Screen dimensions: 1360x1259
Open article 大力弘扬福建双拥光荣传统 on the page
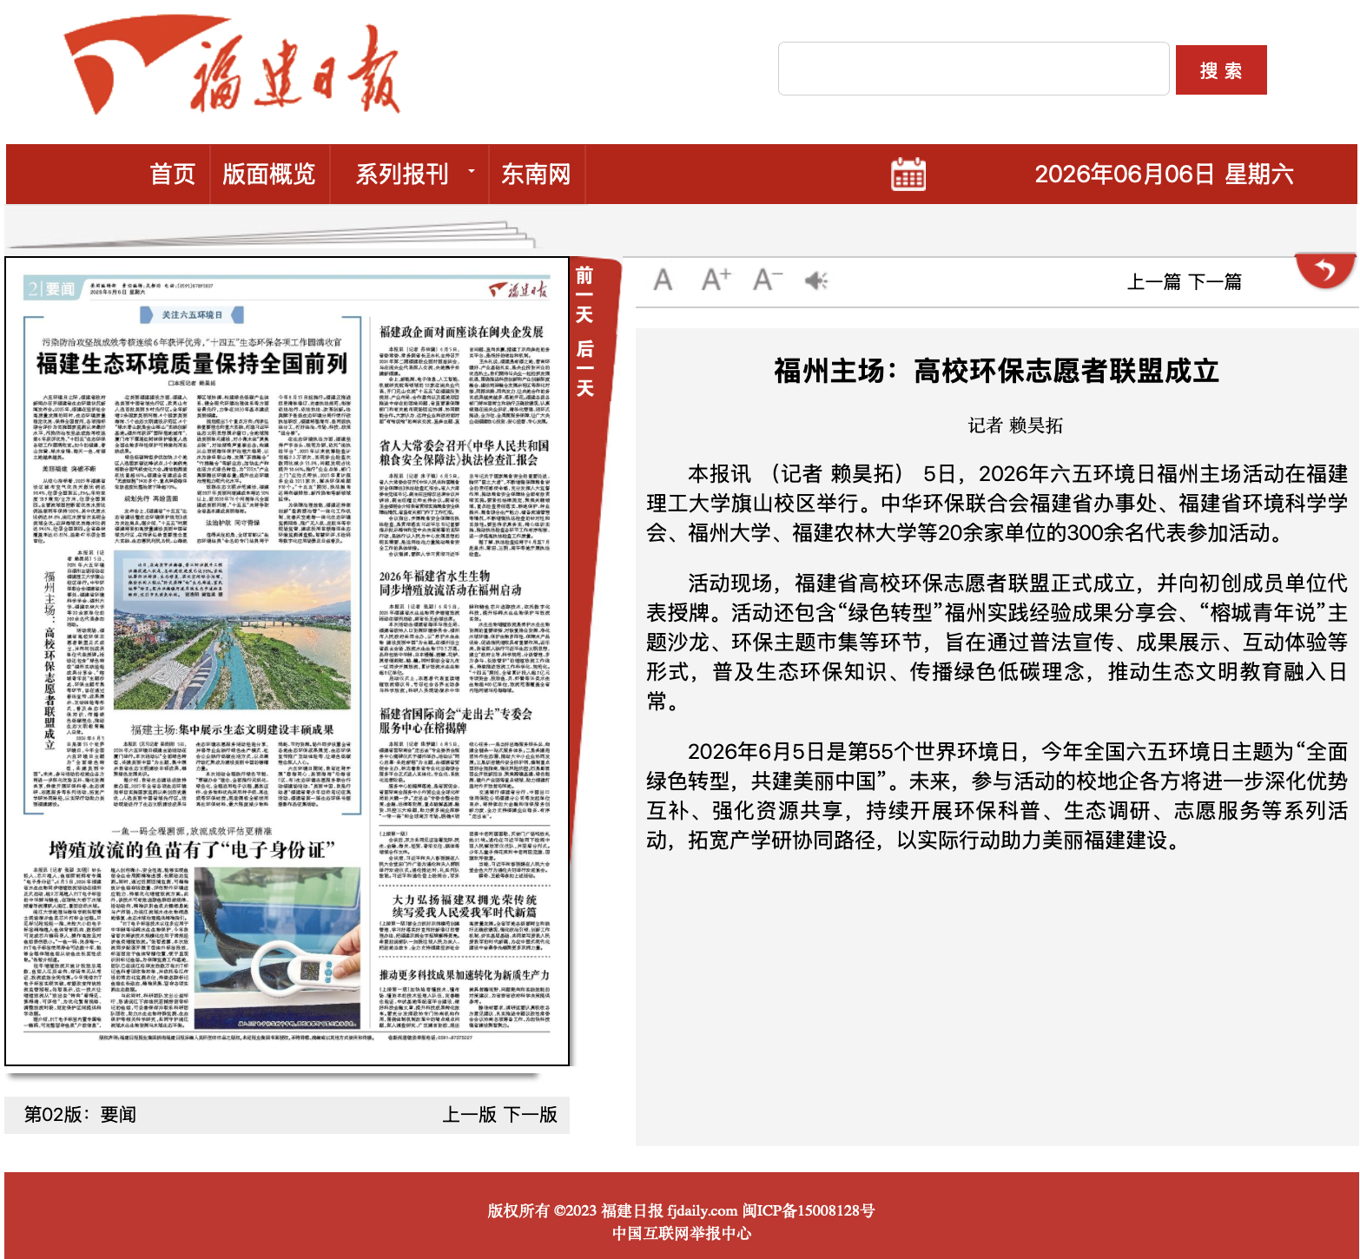point(464,906)
